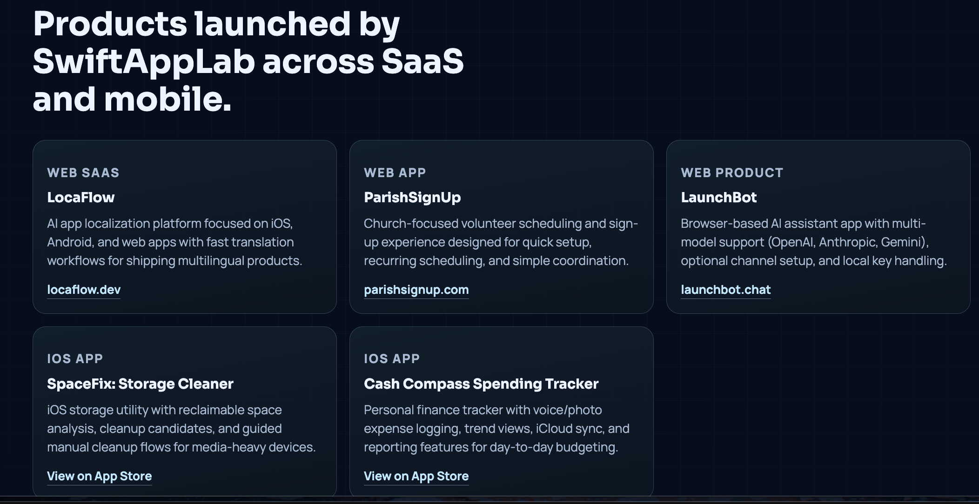The image size is (979, 504).
Task: Click the IOS APP label on Cash Compass card
Action: coord(392,358)
